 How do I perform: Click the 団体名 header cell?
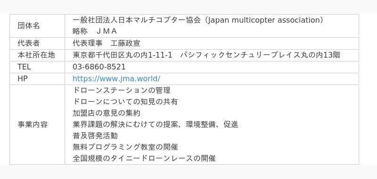[x=37, y=26]
